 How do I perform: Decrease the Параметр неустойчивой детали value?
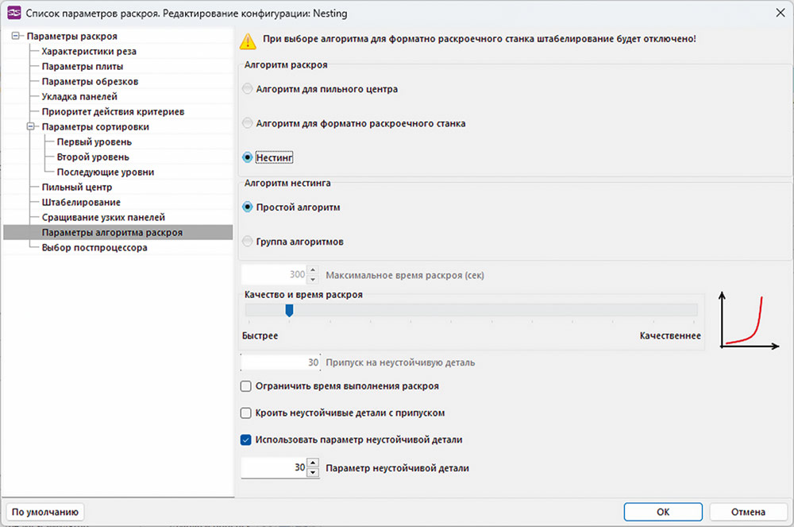[313, 472]
